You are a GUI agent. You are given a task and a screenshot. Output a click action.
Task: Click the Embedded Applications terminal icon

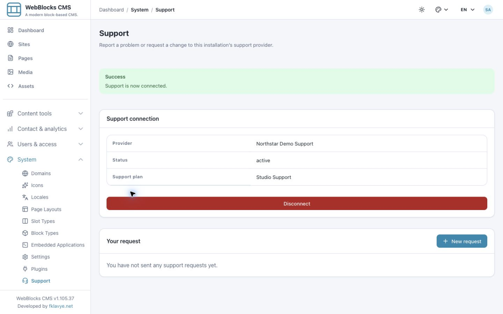[x=25, y=245]
